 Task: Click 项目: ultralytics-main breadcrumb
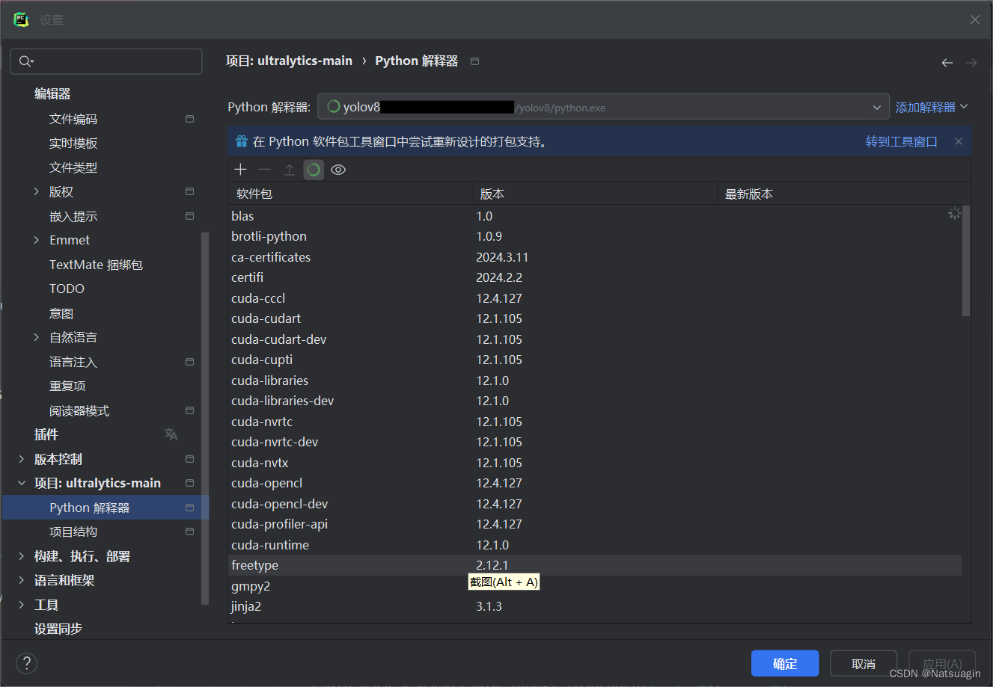pos(289,61)
